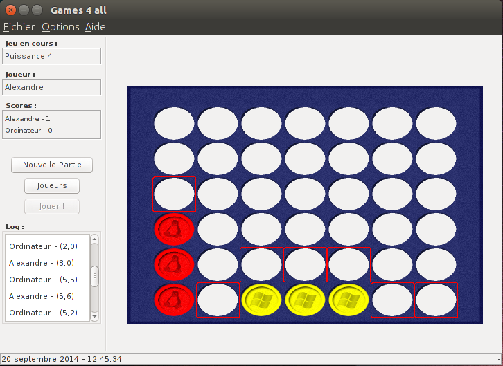Click the log scrollbar thumb
This screenshot has height=366, width=503.
(94, 276)
